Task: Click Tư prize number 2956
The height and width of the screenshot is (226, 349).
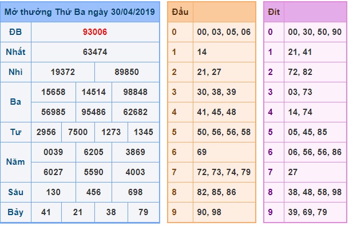Action: pos(46,132)
